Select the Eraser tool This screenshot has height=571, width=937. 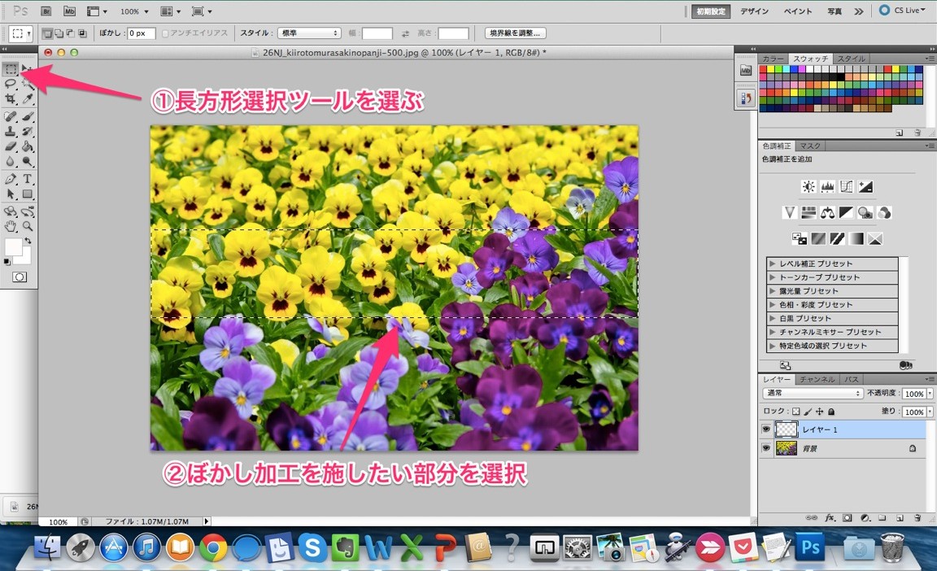[11, 146]
